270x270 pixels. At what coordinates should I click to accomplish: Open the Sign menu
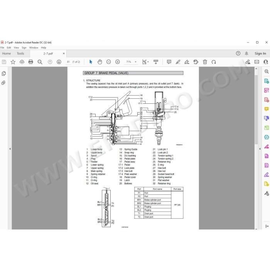click(x=24, y=47)
